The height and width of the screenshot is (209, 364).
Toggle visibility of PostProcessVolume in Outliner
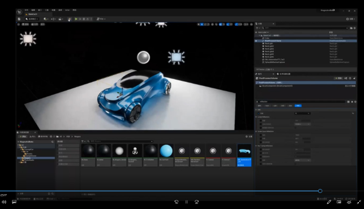click(256, 41)
